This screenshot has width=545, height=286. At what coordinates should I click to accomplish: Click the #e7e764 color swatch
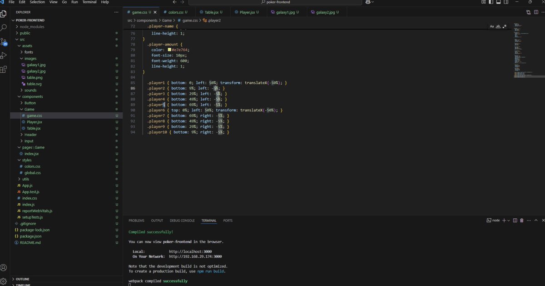tap(169, 50)
